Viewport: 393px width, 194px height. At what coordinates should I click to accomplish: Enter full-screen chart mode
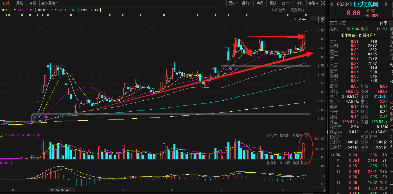(x=323, y=3)
